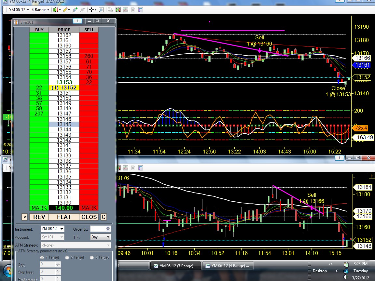
Task: Click buy cell showing 207 at 13147
Action: pos(39,114)
